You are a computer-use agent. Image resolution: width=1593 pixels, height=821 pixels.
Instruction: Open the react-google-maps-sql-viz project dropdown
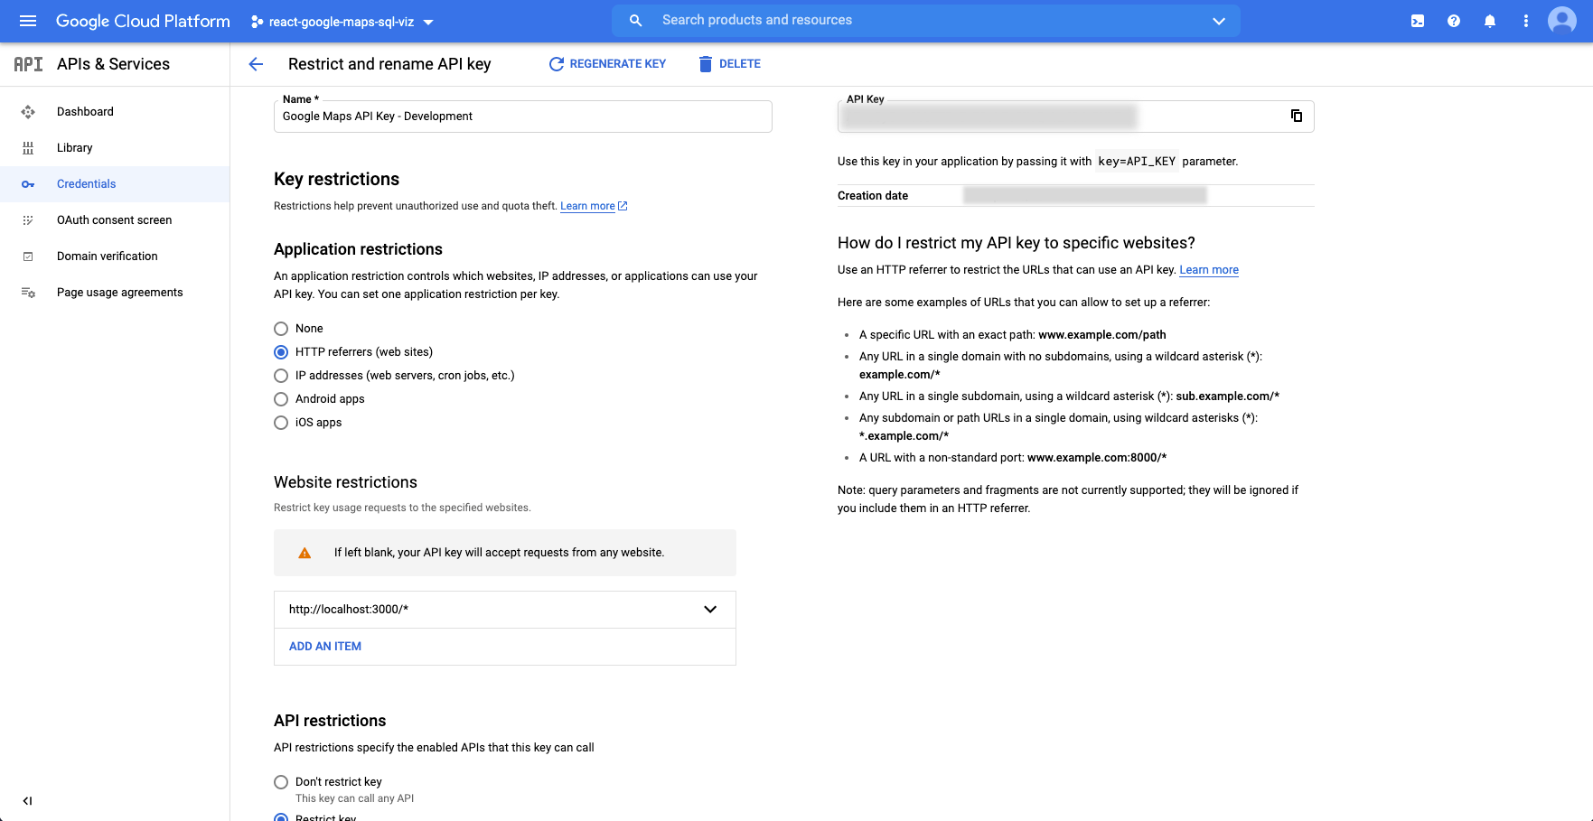click(342, 22)
